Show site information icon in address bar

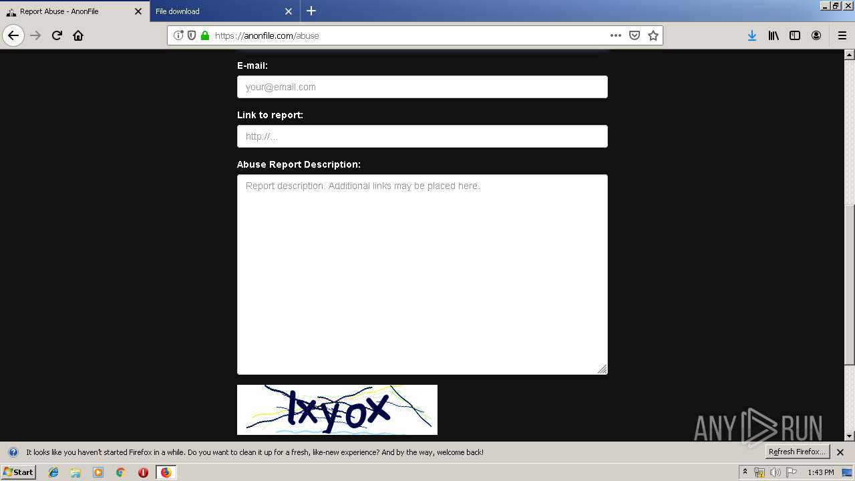(178, 35)
